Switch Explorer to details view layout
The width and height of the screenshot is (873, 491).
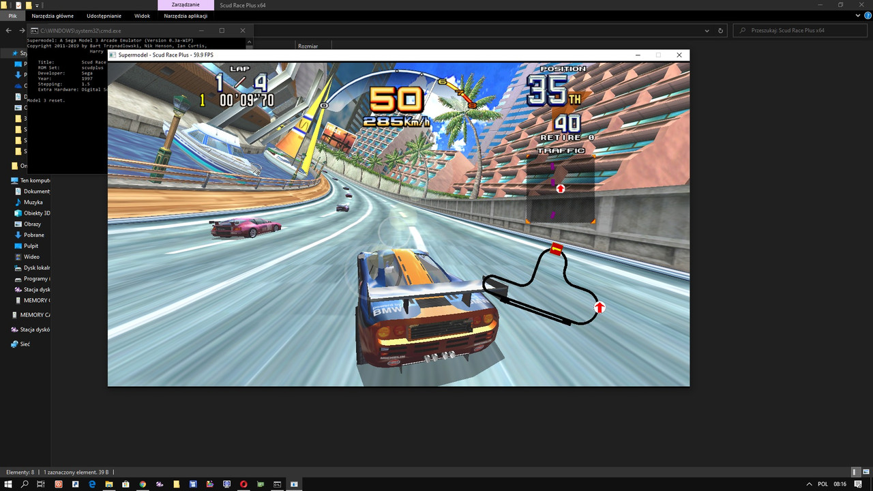pos(855,472)
